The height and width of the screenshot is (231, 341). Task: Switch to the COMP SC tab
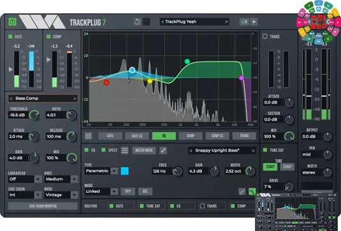pos(217,136)
